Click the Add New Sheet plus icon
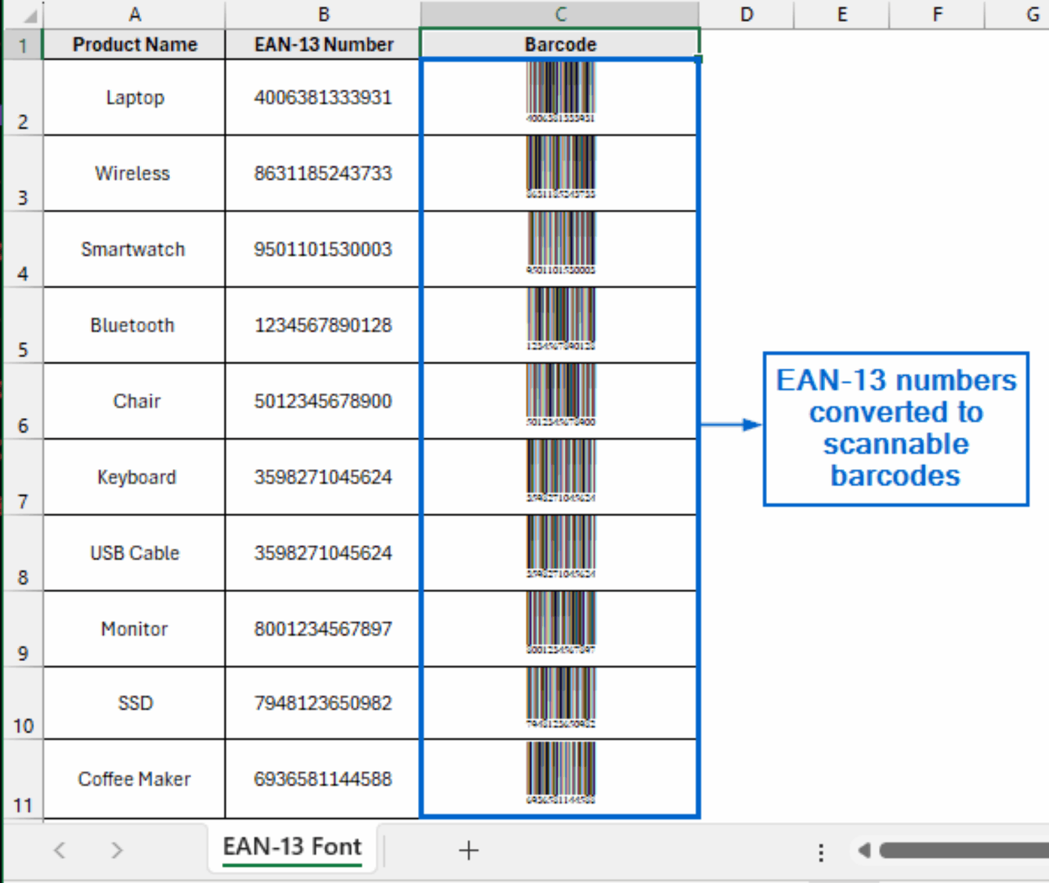The height and width of the screenshot is (883, 1049). point(468,850)
